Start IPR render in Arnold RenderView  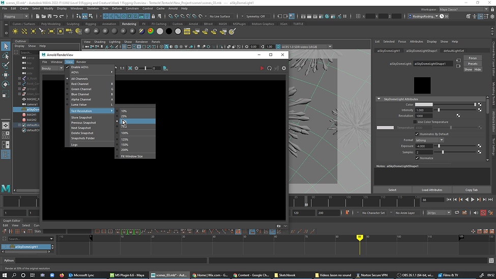[262, 68]
